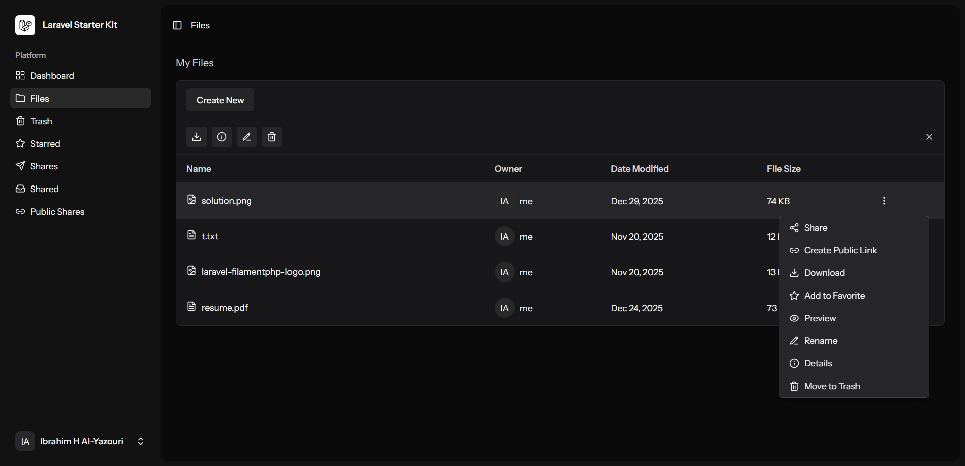Click the Owner column header

point(508,169)
